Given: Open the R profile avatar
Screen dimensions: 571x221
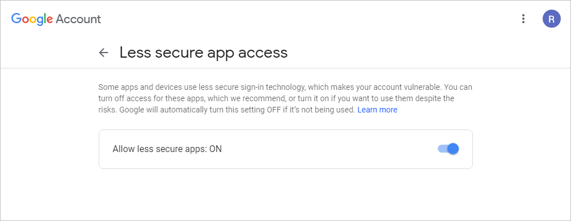Looking at the screenshot, I should coord(551,19).
